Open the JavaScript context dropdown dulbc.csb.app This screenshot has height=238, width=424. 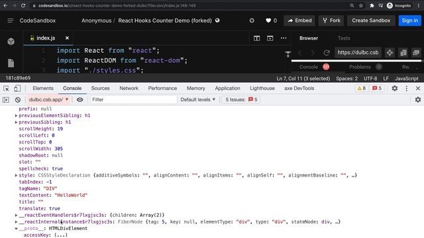[48, 100]
